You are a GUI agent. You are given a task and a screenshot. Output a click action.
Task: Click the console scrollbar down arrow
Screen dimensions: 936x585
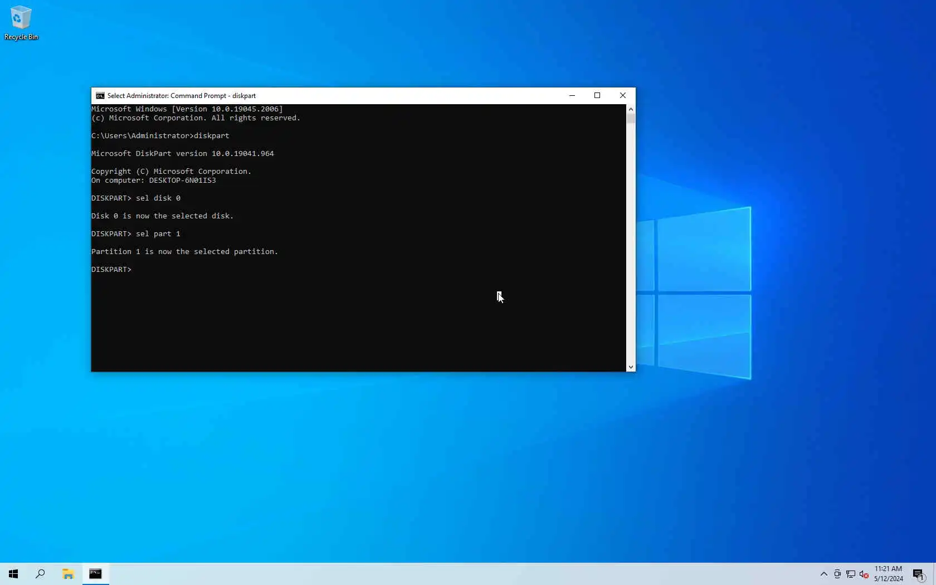[x=631, y=367]
